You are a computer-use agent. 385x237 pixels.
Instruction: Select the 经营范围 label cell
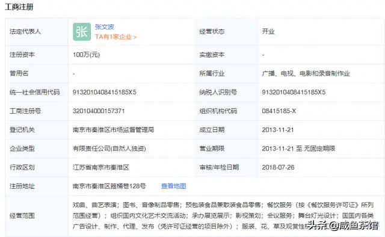pos(37,216)
